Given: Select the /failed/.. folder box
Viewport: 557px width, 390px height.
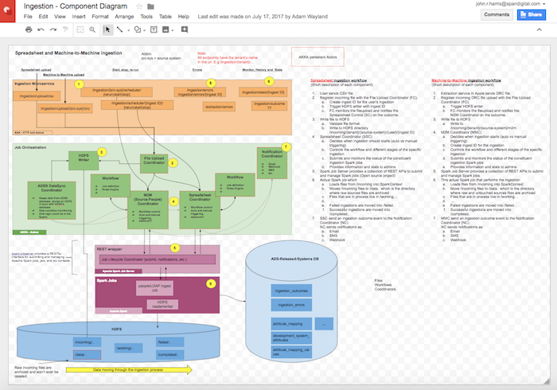Looking at the screenshot, I should pos(169,342).
